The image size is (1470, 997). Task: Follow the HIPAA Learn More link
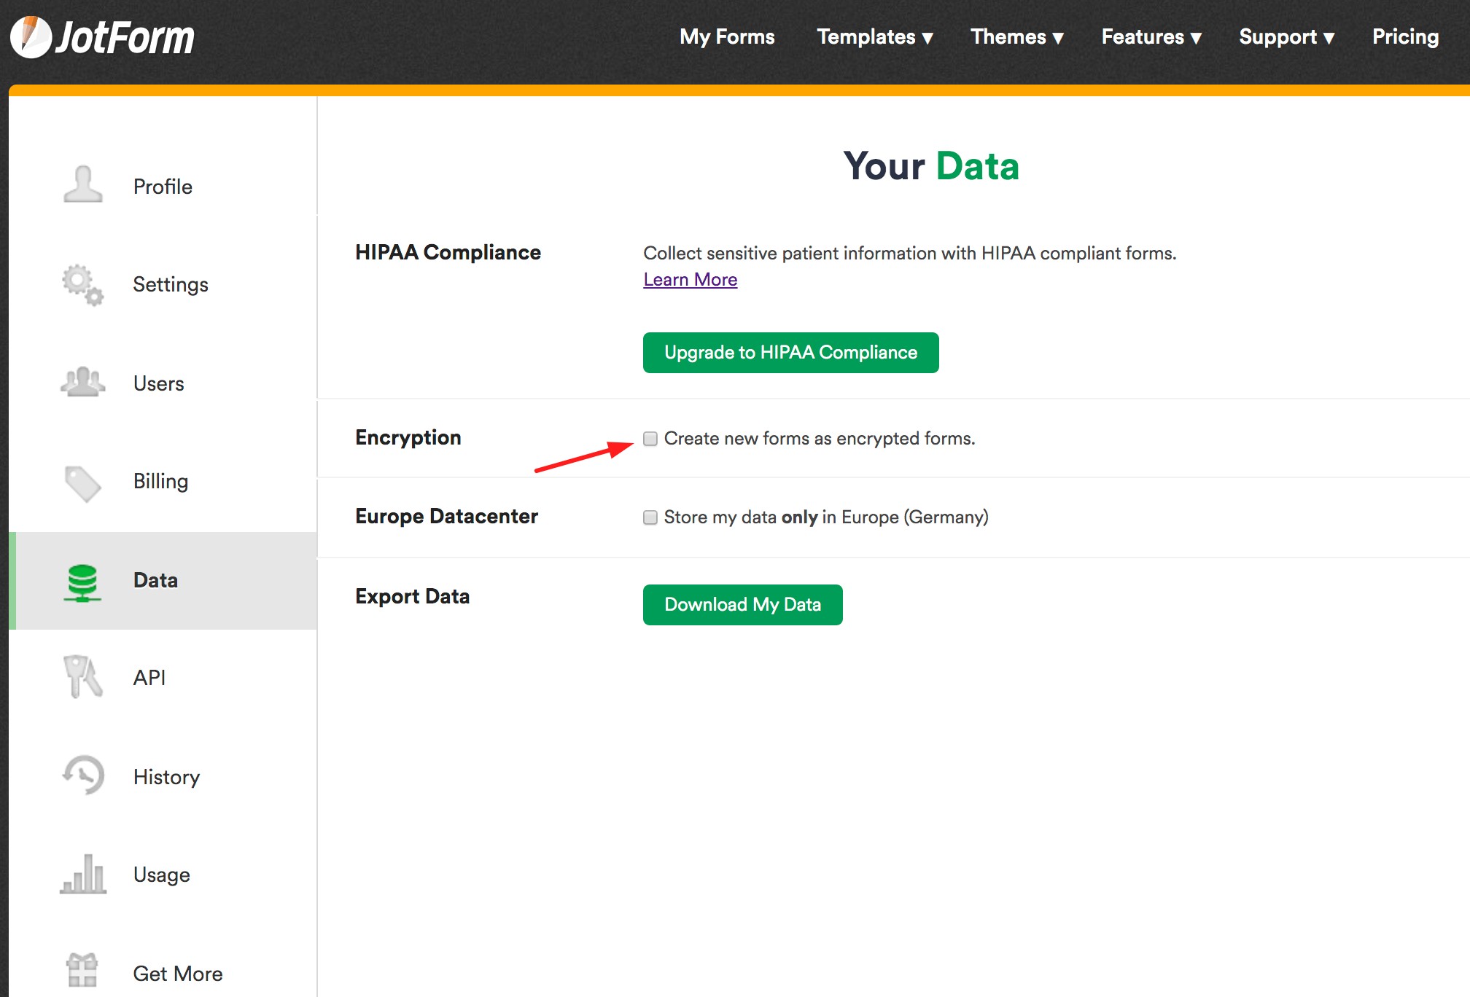690,280
